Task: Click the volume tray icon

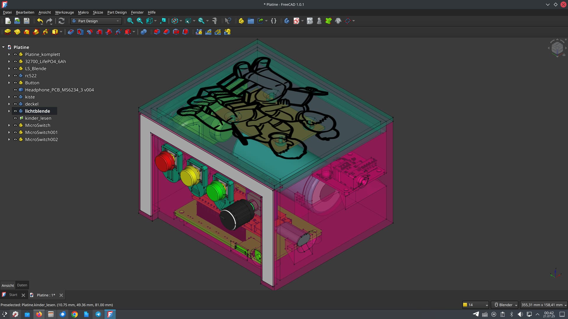Action: (520, 314)
